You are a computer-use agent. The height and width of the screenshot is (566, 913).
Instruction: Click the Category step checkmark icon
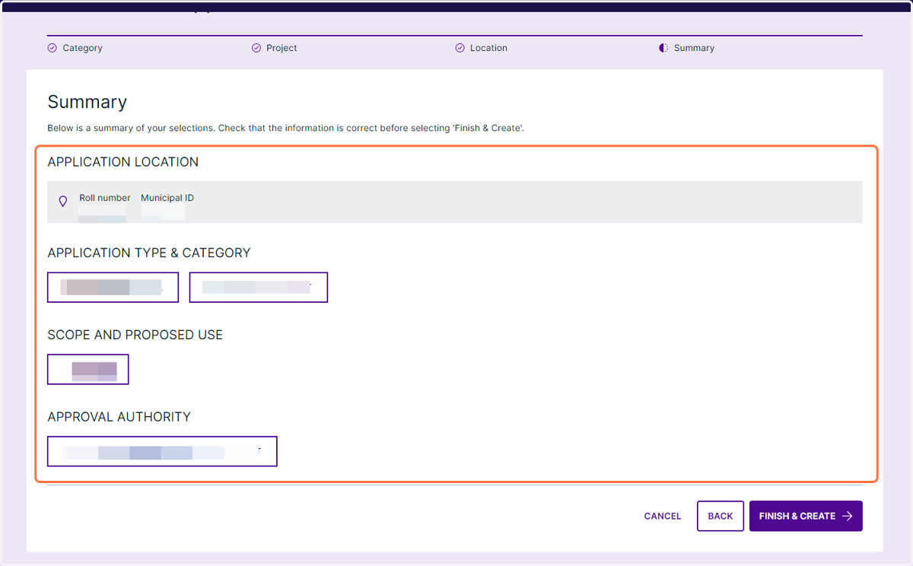pyautogui.click(x=52, y=48)
